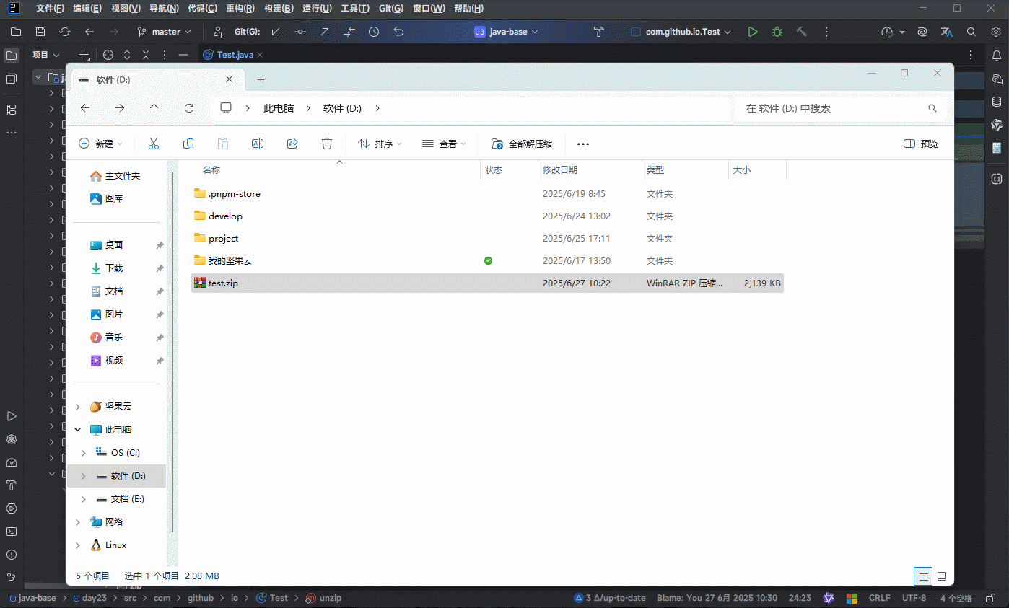Click the navigation pane vertical scrollbar

(x=172, y=353)
